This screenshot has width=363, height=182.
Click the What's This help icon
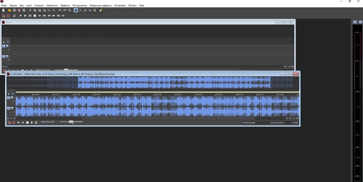(x=101, y=10)
